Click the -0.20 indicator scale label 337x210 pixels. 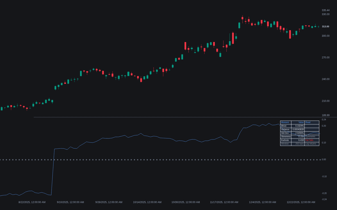[324, 193]
